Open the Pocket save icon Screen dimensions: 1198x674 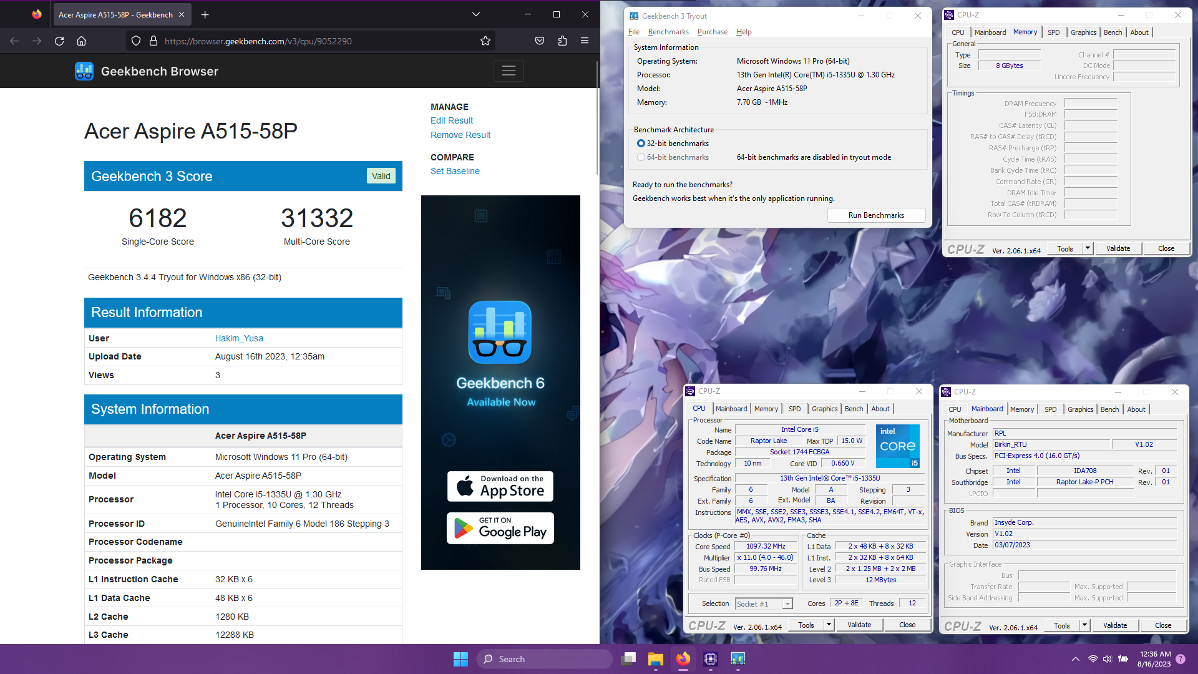[x=540, y=41]
